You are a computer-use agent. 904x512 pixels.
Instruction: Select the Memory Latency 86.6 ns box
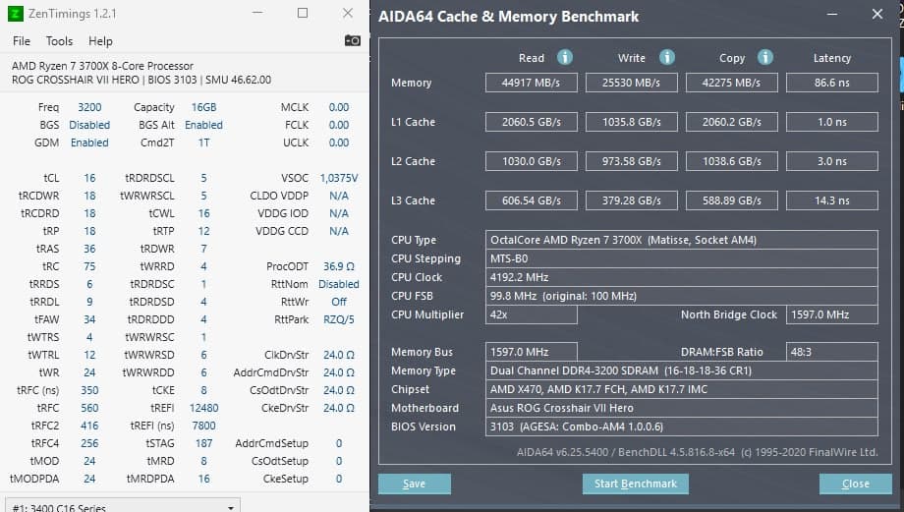[831, 83]
